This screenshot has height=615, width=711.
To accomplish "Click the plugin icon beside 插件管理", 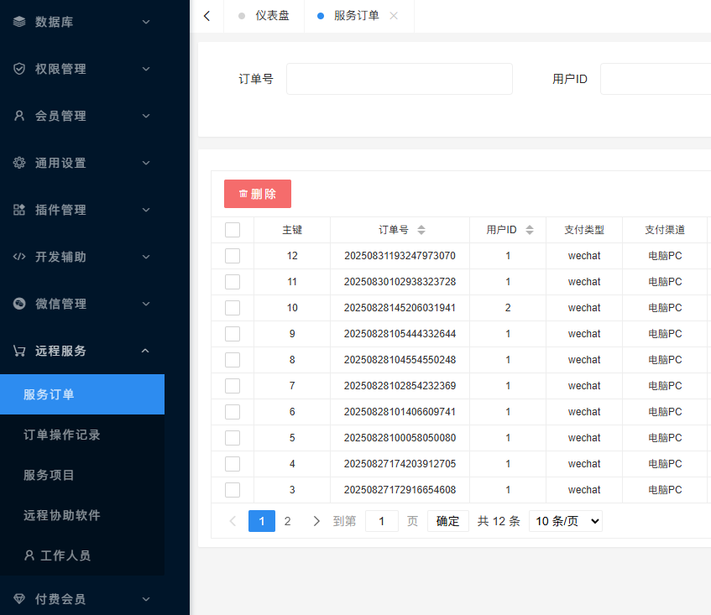I will [19, 210].
